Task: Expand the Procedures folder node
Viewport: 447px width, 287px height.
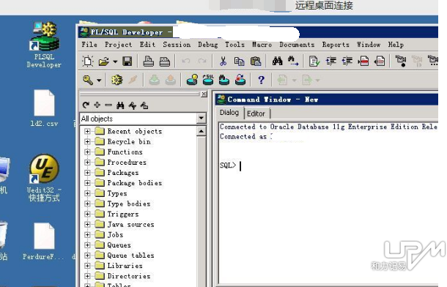Action: 87,163
